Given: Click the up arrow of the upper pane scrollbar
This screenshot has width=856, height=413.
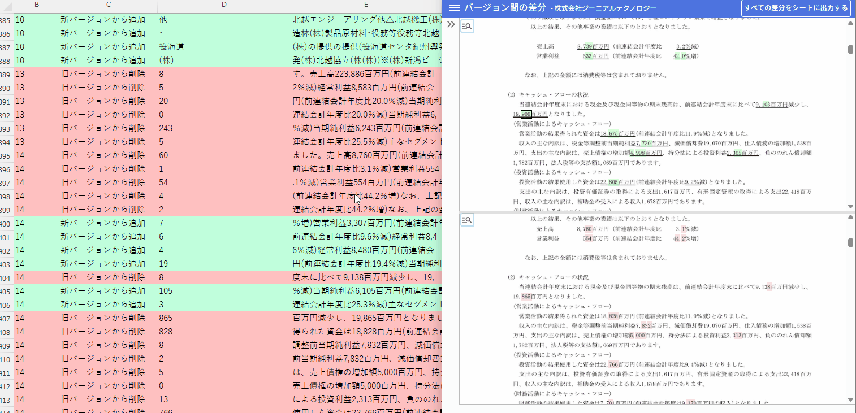Looking at the screenshot, I should [850, 23].
